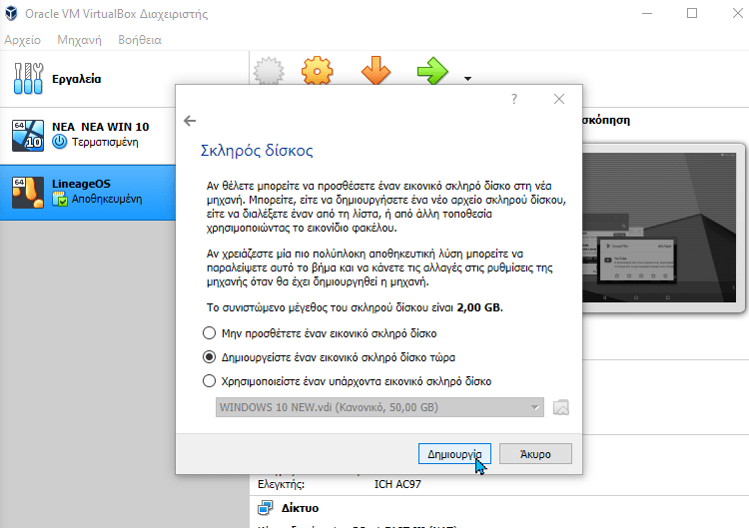The width and height of the screenshot is (749, 528).
Task: Click the Δίκτυο section header
Action: (300, 508)
